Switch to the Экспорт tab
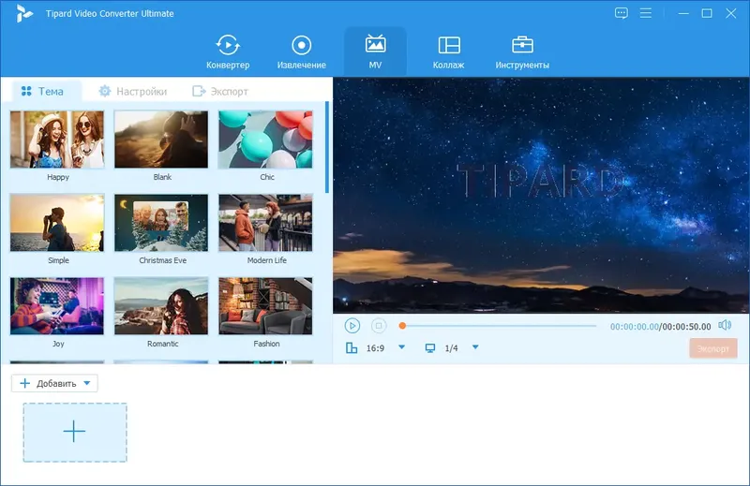This screenshot has height=486, width=750. coord(220,91)
